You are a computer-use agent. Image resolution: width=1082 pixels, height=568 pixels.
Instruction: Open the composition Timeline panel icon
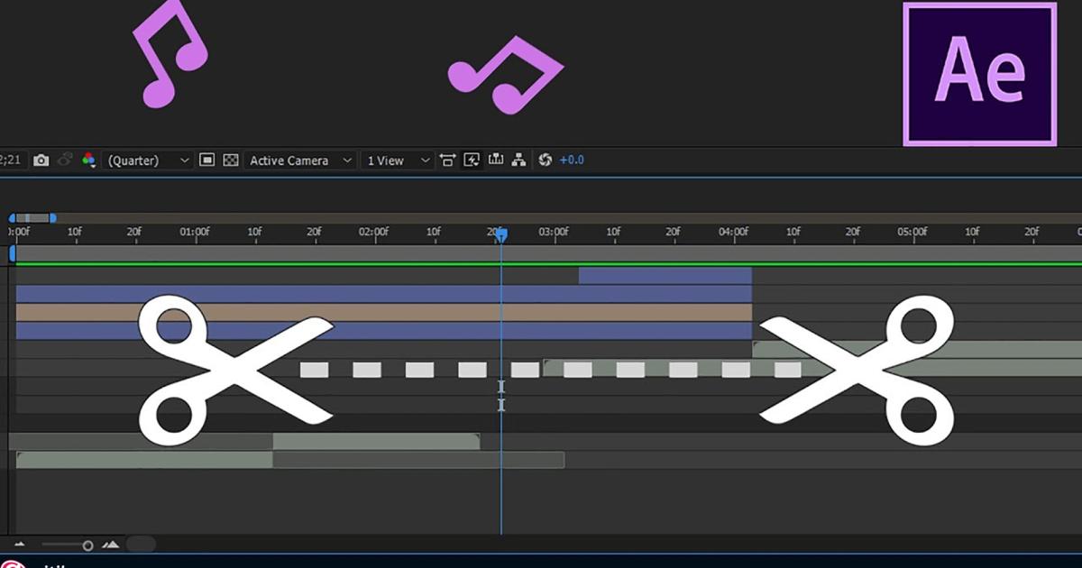pyautogui.click(x=493, y=160)
